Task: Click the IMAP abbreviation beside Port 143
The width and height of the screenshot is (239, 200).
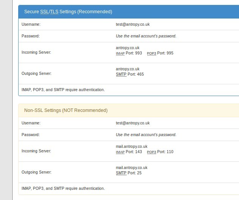Action: 120,152
